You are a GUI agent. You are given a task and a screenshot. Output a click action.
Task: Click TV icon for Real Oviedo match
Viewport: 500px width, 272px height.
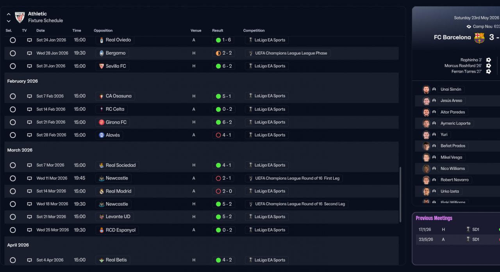(x=29, y=40)
